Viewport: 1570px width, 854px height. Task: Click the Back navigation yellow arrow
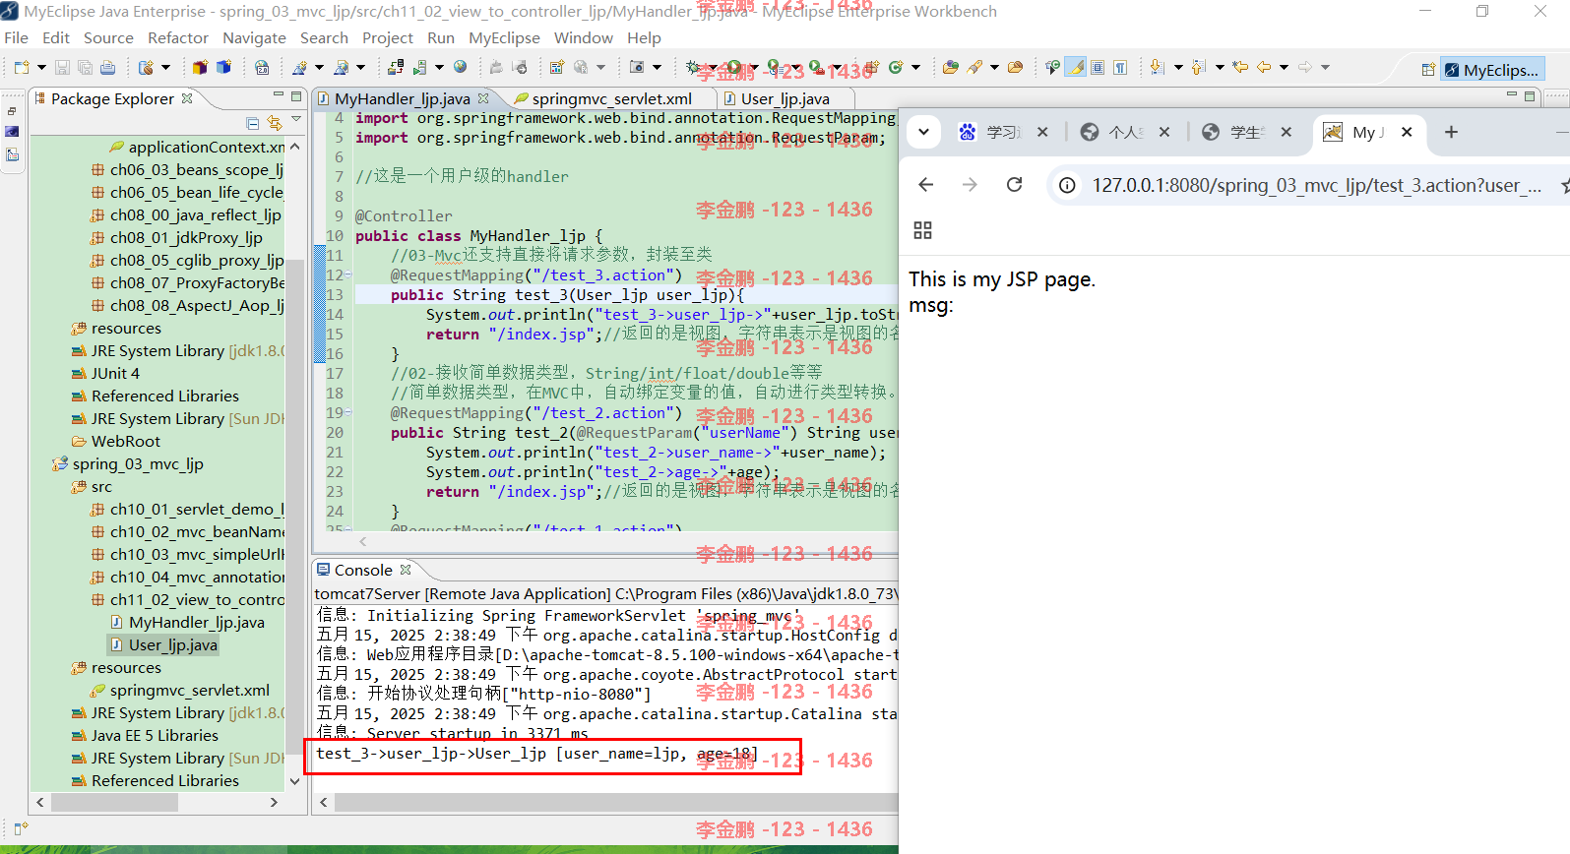pos(1264,68)
